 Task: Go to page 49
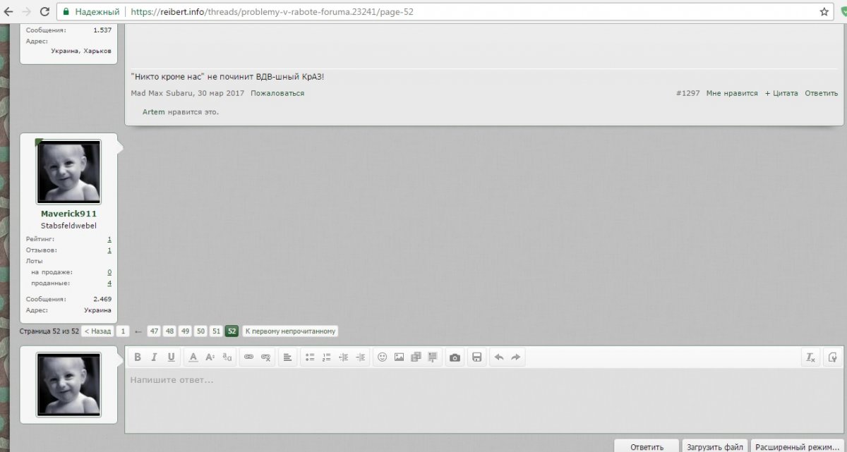[185, 331]
